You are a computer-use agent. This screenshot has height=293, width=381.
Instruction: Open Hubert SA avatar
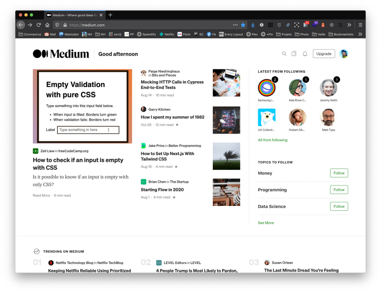[x=297, y=117]
